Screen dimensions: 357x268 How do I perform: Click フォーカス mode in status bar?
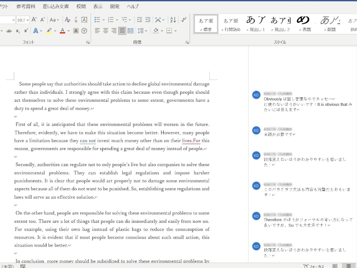pyautogui.click(x=311, y=266)
